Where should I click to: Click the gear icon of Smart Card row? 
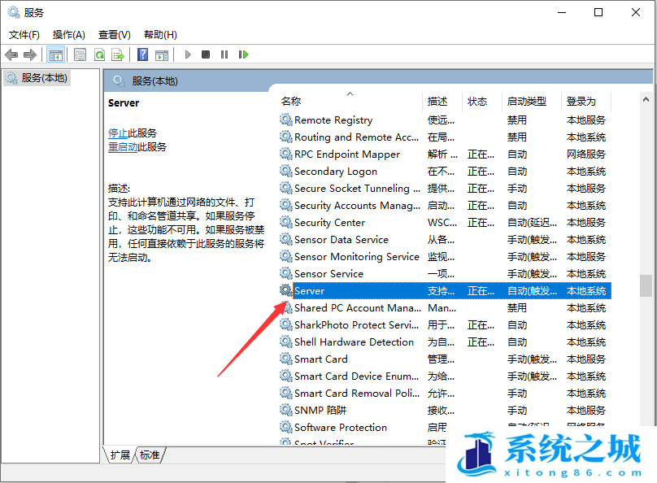tap(285, 359)
